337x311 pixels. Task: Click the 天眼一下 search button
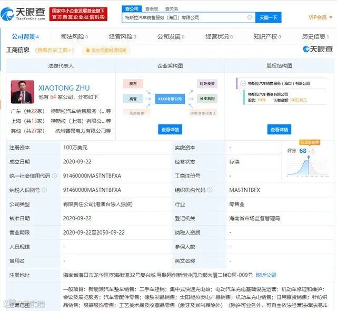tap(268, 17)
